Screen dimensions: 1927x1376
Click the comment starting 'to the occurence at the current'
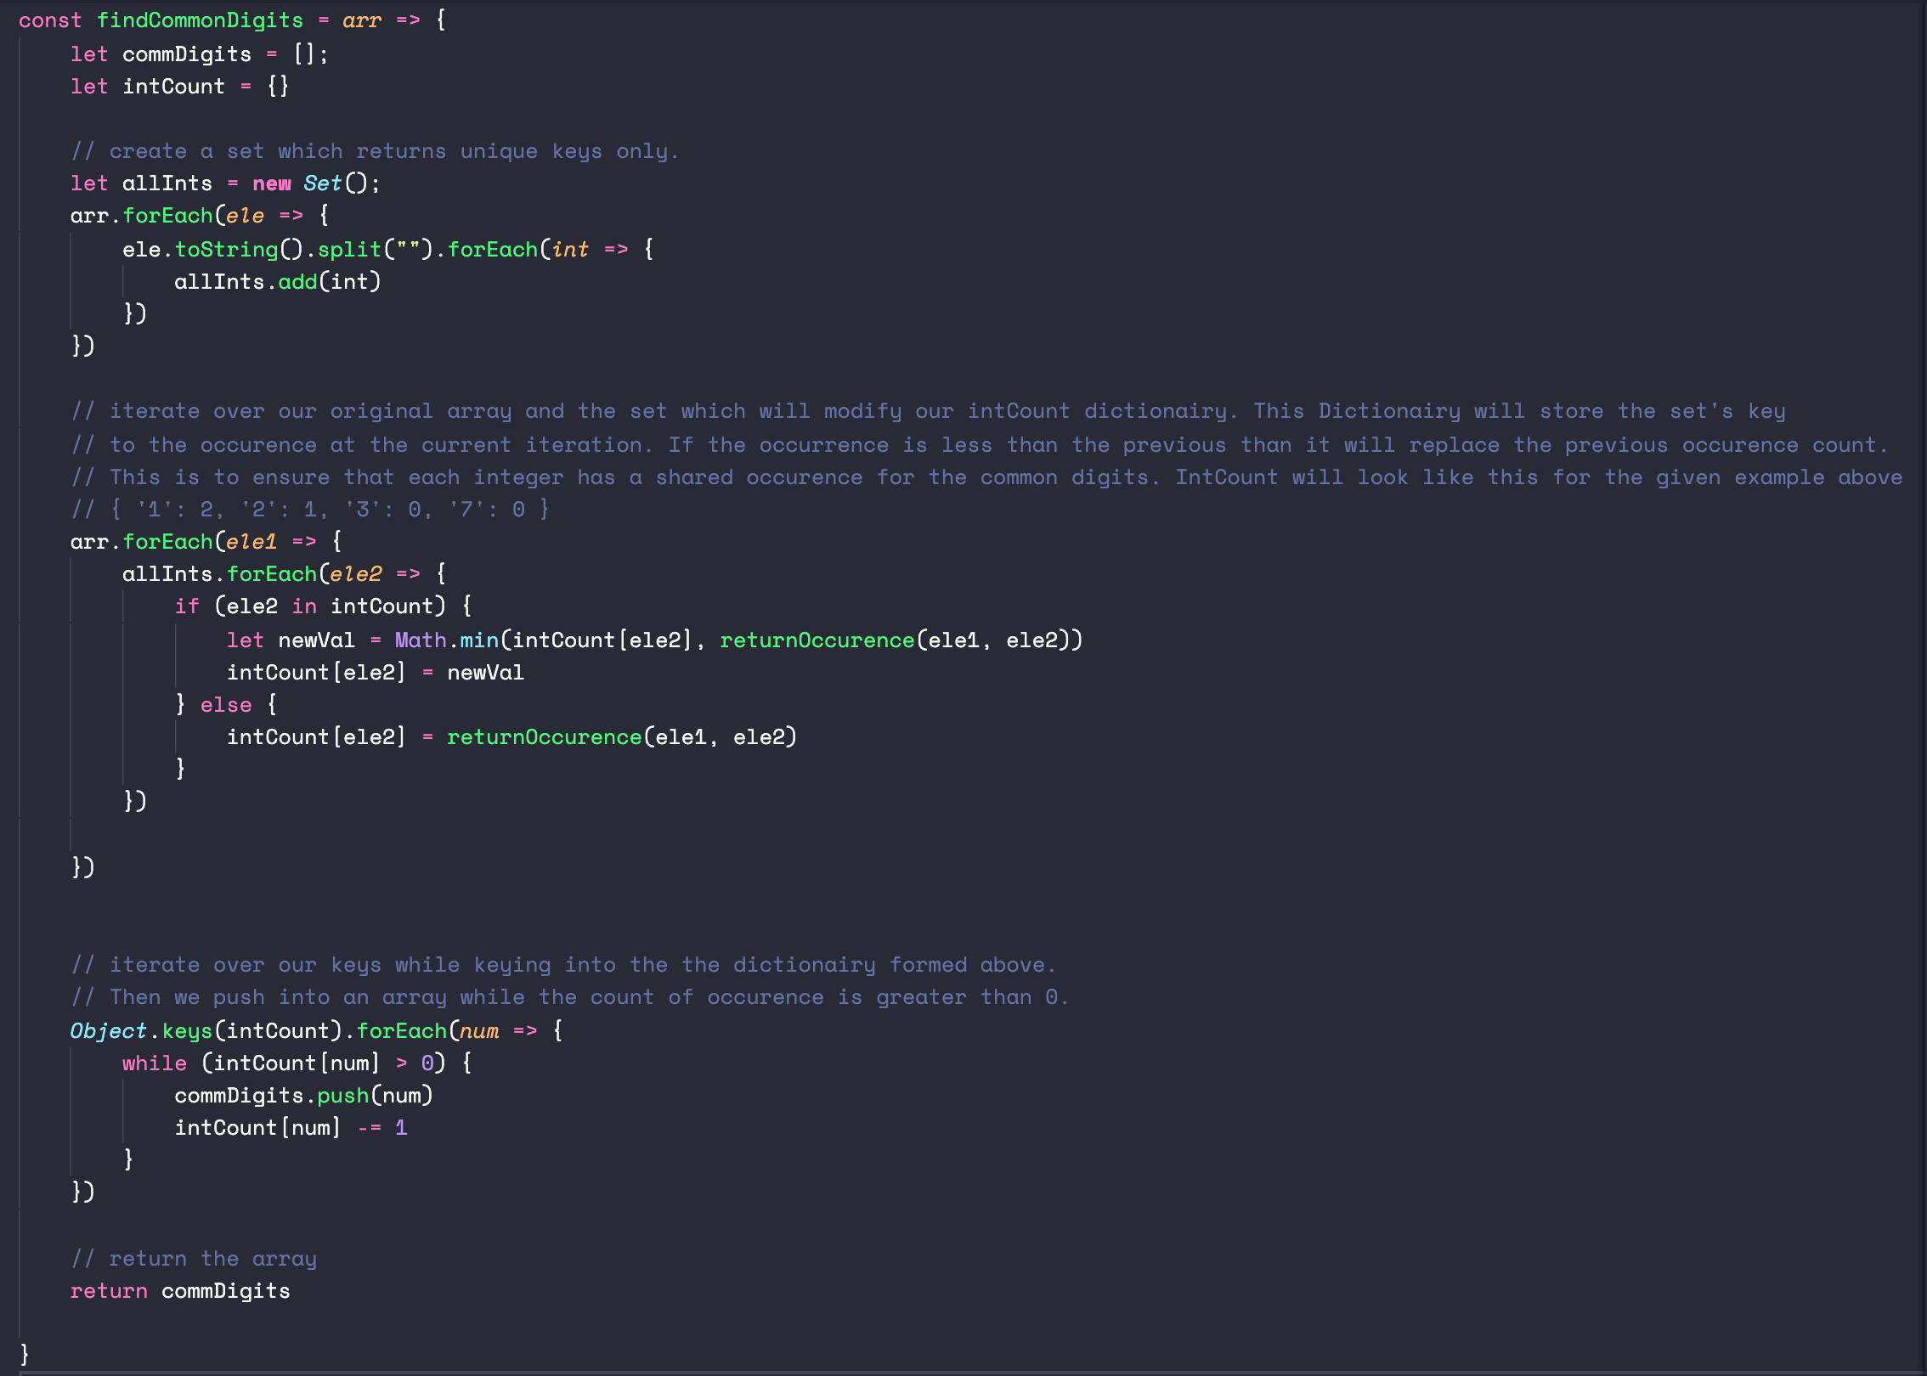979,445
